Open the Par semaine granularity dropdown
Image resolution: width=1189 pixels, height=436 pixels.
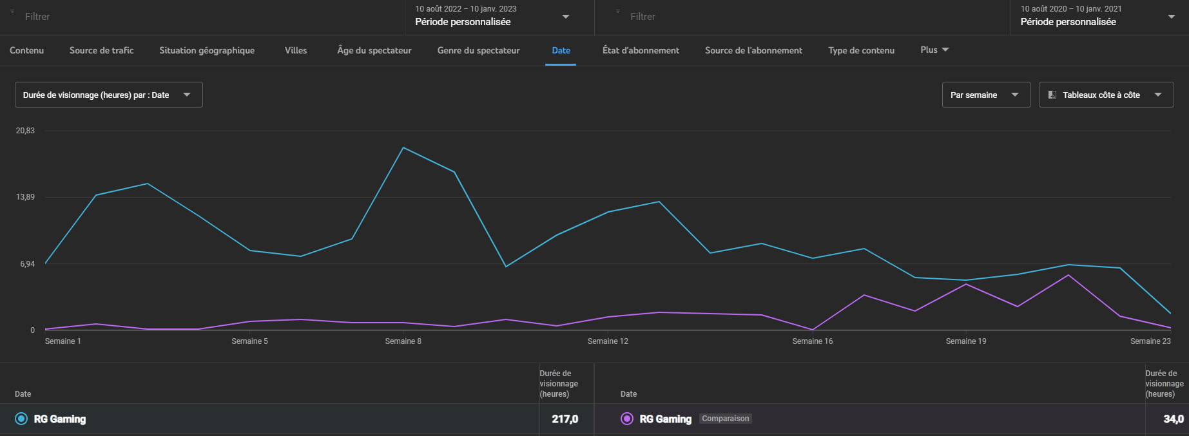point(986,95)
